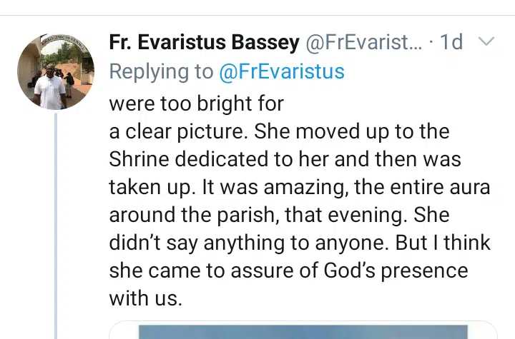Click the display name Fr. Evaristus Bassey
This screenshot has height=339, width=515.
click(204, 43)
